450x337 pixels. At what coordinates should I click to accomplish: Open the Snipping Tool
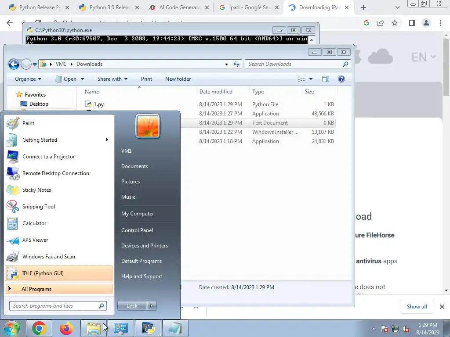(59, 207)
